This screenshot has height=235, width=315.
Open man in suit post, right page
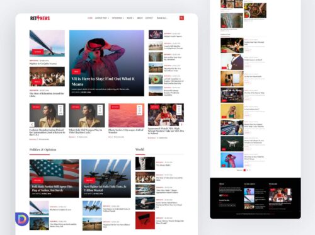[x=232, y=62]
